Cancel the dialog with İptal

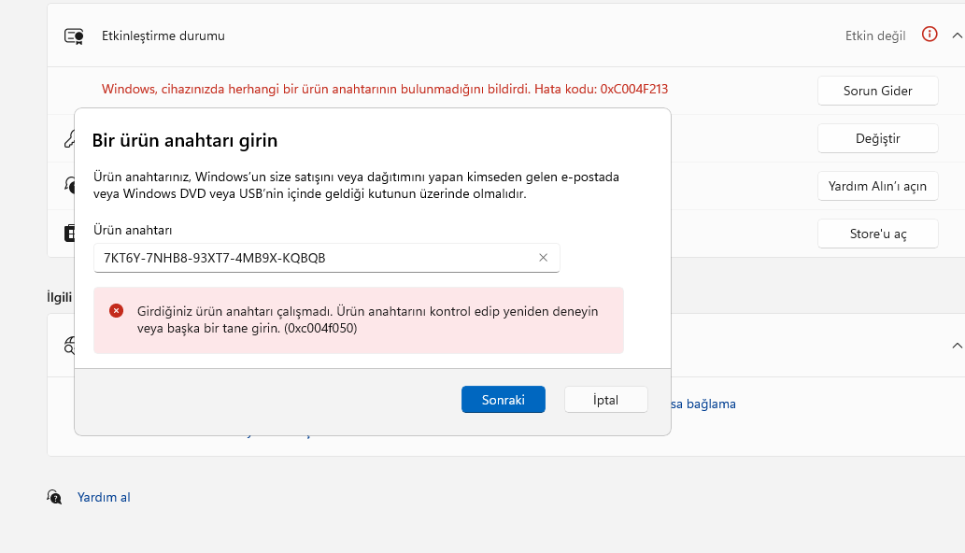tap(605, 400)
